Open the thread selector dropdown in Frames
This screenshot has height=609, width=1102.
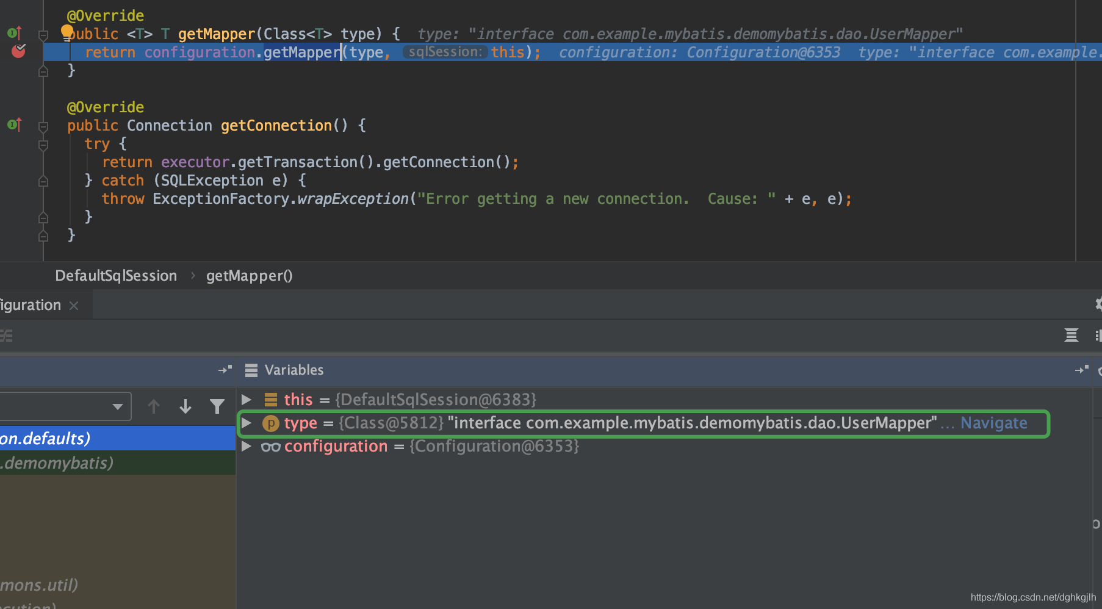pyautogui.click(x=118, y=406)
